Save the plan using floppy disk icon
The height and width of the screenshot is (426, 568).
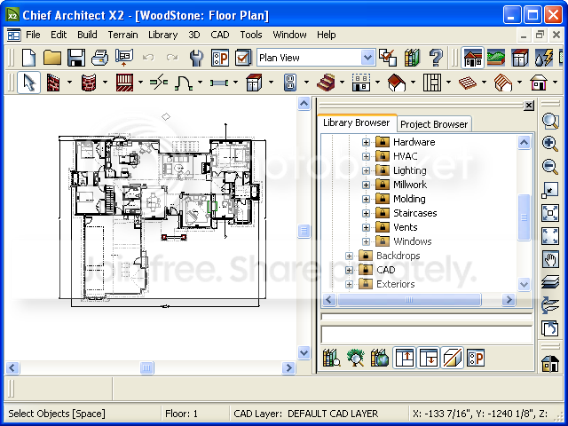click(x=76, y=58)
